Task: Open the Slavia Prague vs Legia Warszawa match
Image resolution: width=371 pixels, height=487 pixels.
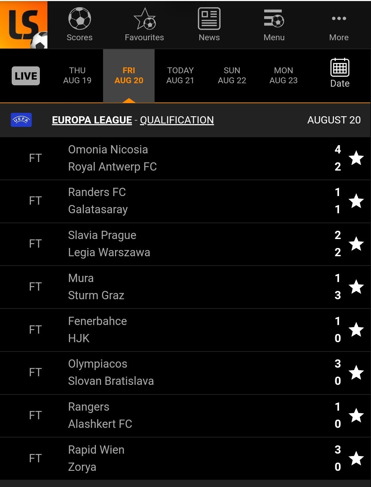Action: [x=185, y=244]
